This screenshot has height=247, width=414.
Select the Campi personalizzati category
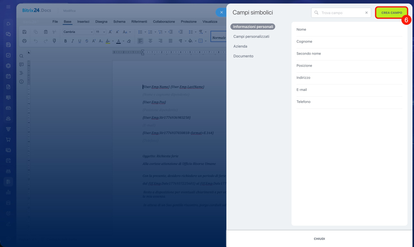click(x=251, y=36)
